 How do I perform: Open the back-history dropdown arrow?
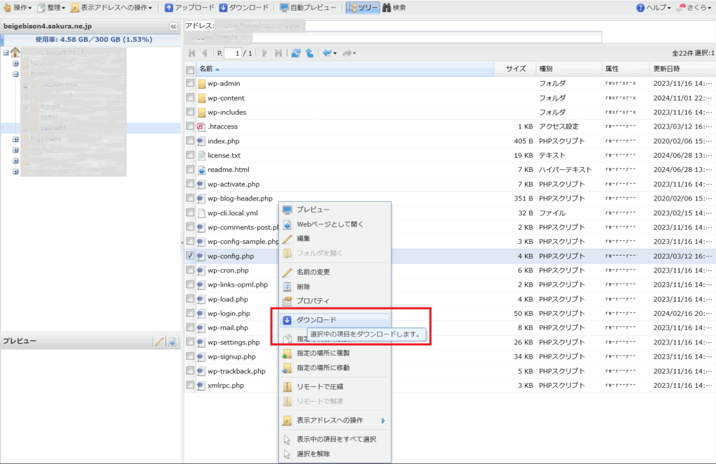[x=336, y=53]
